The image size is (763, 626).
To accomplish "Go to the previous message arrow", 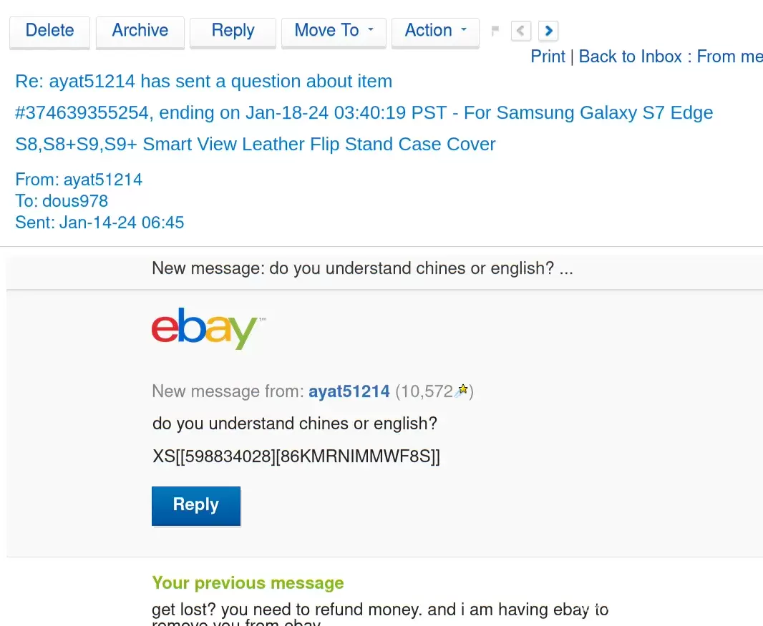I will 520,31.
